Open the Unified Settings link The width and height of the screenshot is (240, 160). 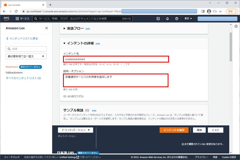[x=69, y=157]
